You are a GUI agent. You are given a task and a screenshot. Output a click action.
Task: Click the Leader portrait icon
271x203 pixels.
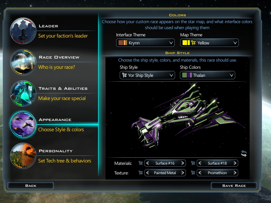[23, 31]
